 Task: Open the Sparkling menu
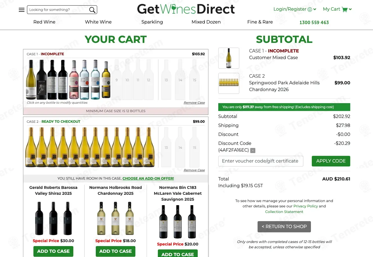[152, 22]
